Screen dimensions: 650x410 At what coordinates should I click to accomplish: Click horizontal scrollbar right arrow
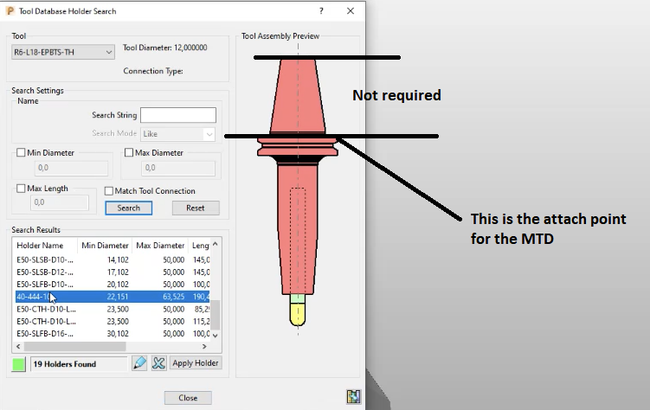[x=204, y=346]
